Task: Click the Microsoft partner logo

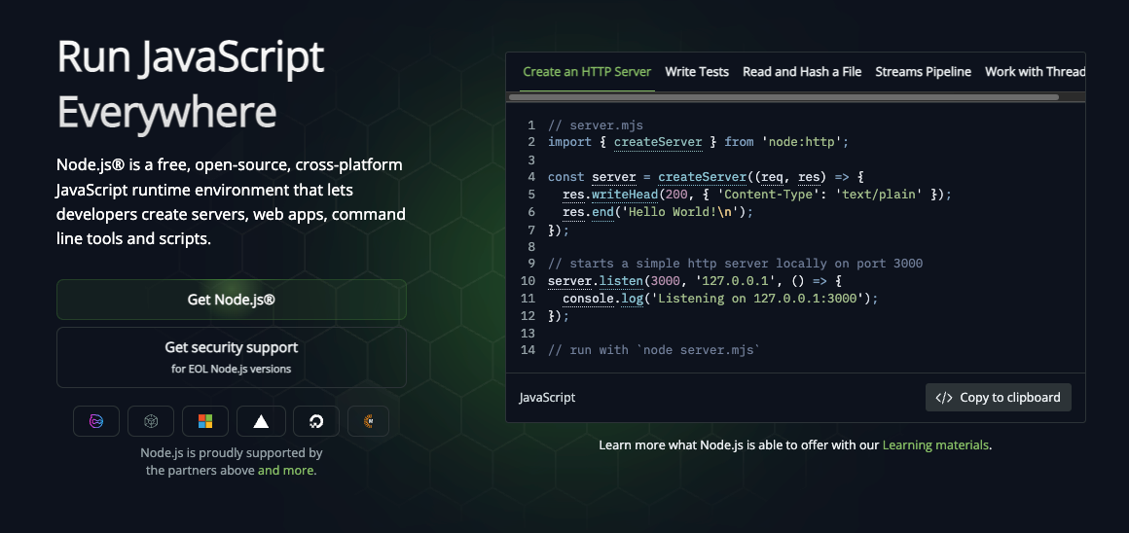Action: pyautogui.click(x=205, y=421)
